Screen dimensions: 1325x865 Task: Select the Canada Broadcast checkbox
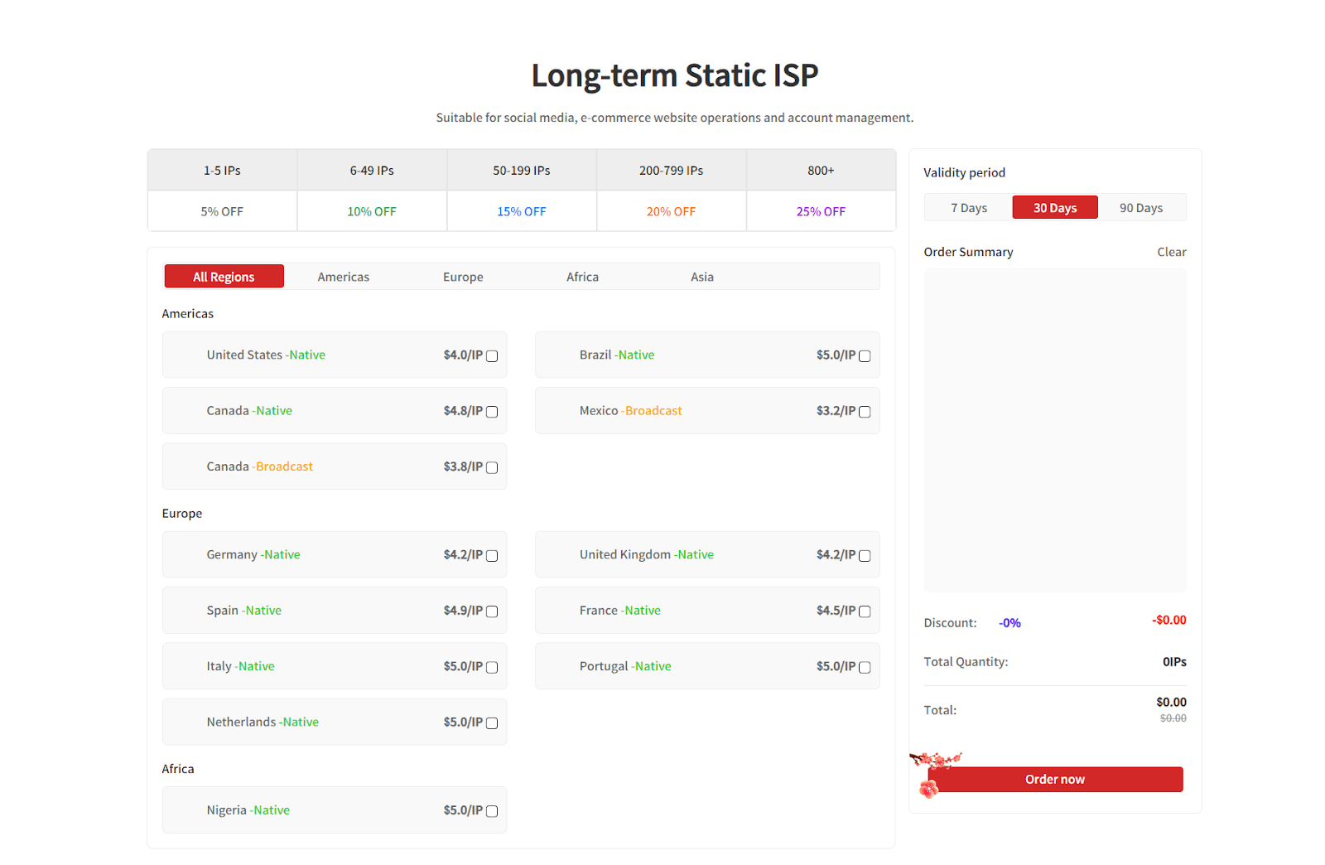pyautogui.click(x=492, y=468)
